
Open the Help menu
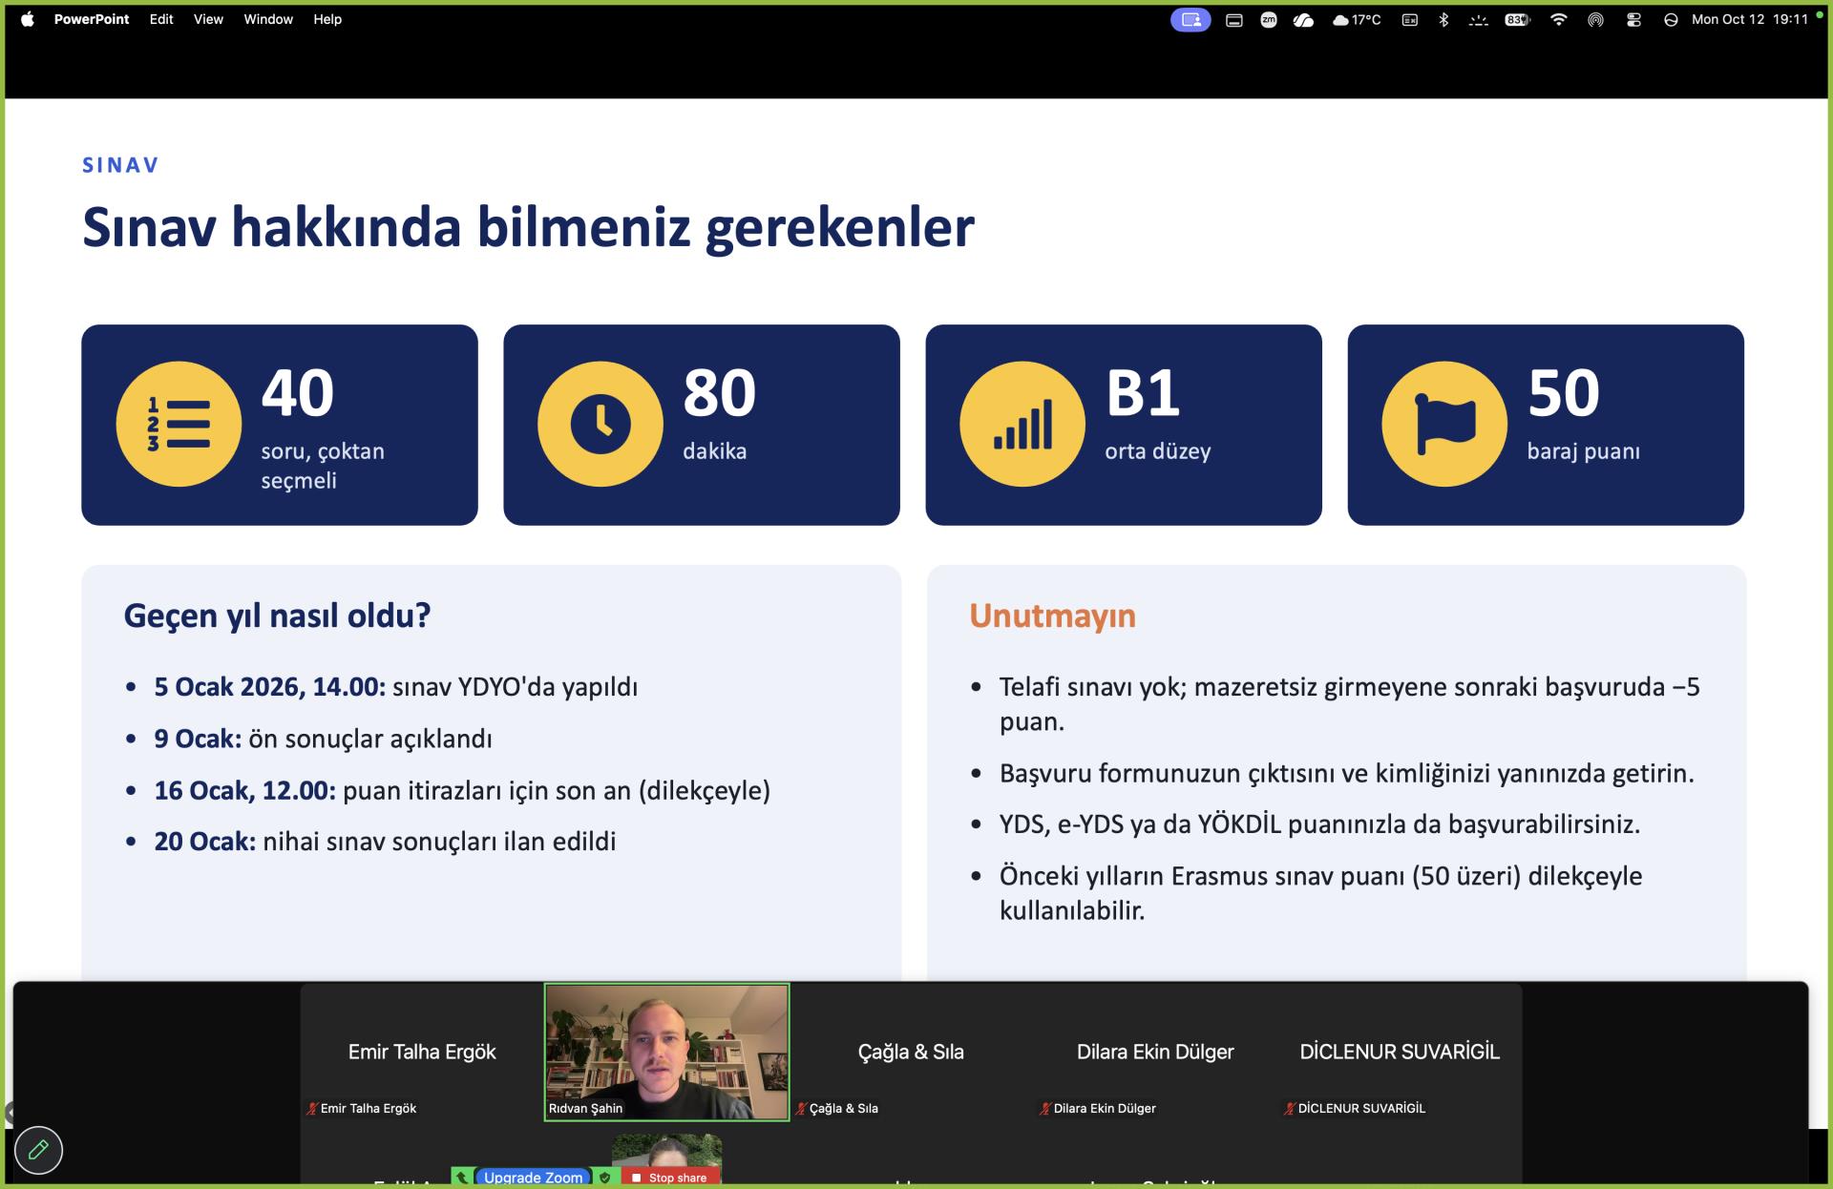(x=327, y=19)
